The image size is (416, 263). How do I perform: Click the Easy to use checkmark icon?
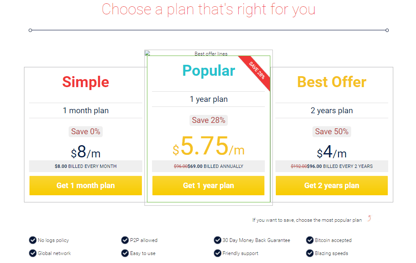point(125,253)
